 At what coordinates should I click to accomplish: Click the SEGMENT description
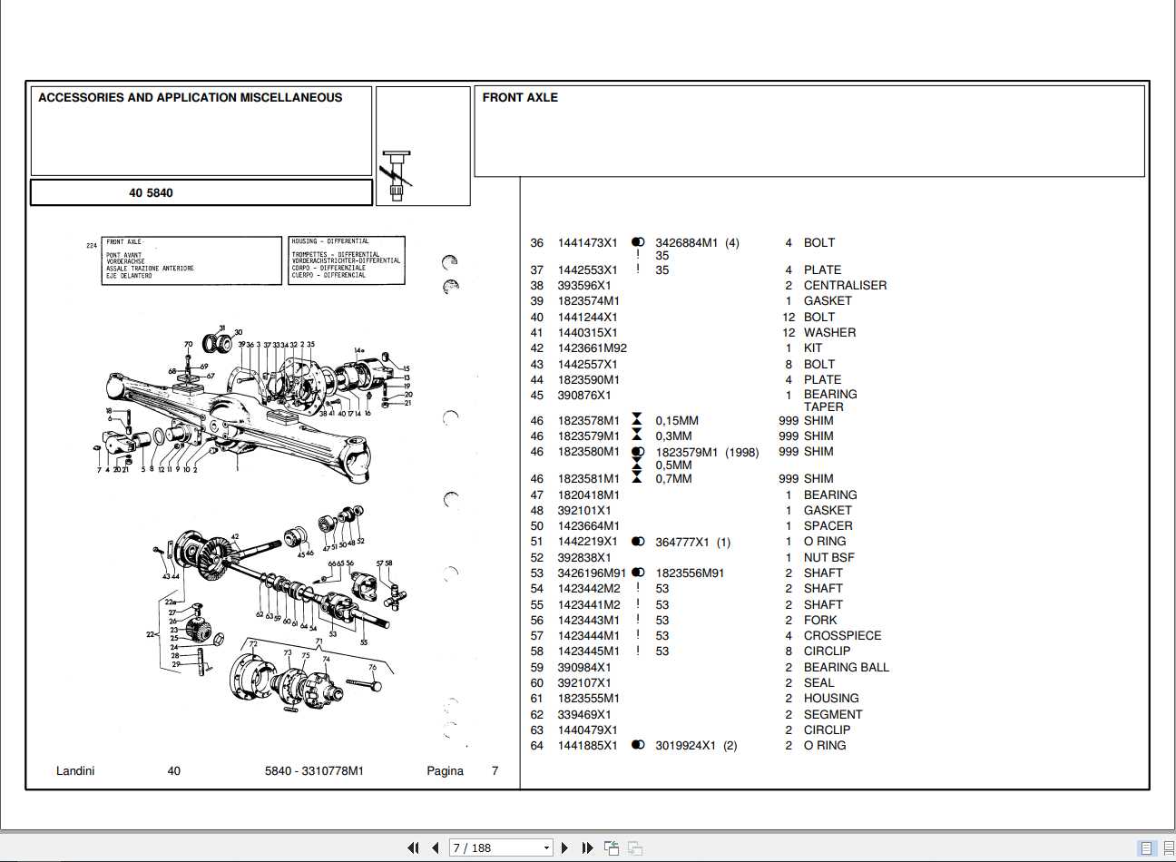click(832, 714)
